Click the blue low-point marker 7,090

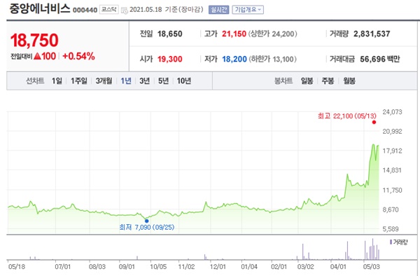click(146, 221)
